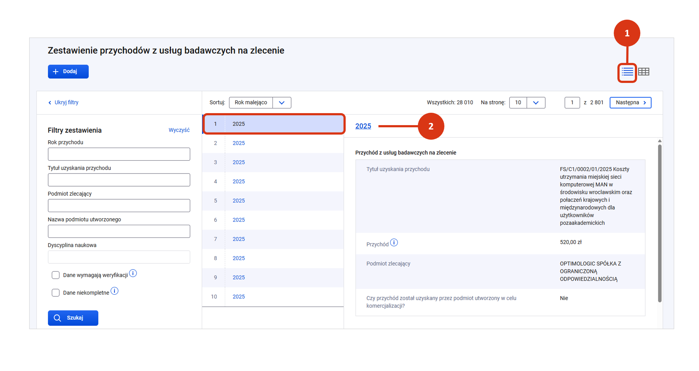Viewport: 699px width, 371px height.
Task: Select row 5 in the results list
Action: click(272, 201)
